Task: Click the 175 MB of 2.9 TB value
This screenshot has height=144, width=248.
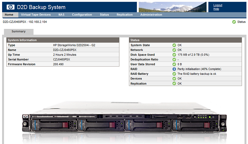Action: tap(193, 55)
